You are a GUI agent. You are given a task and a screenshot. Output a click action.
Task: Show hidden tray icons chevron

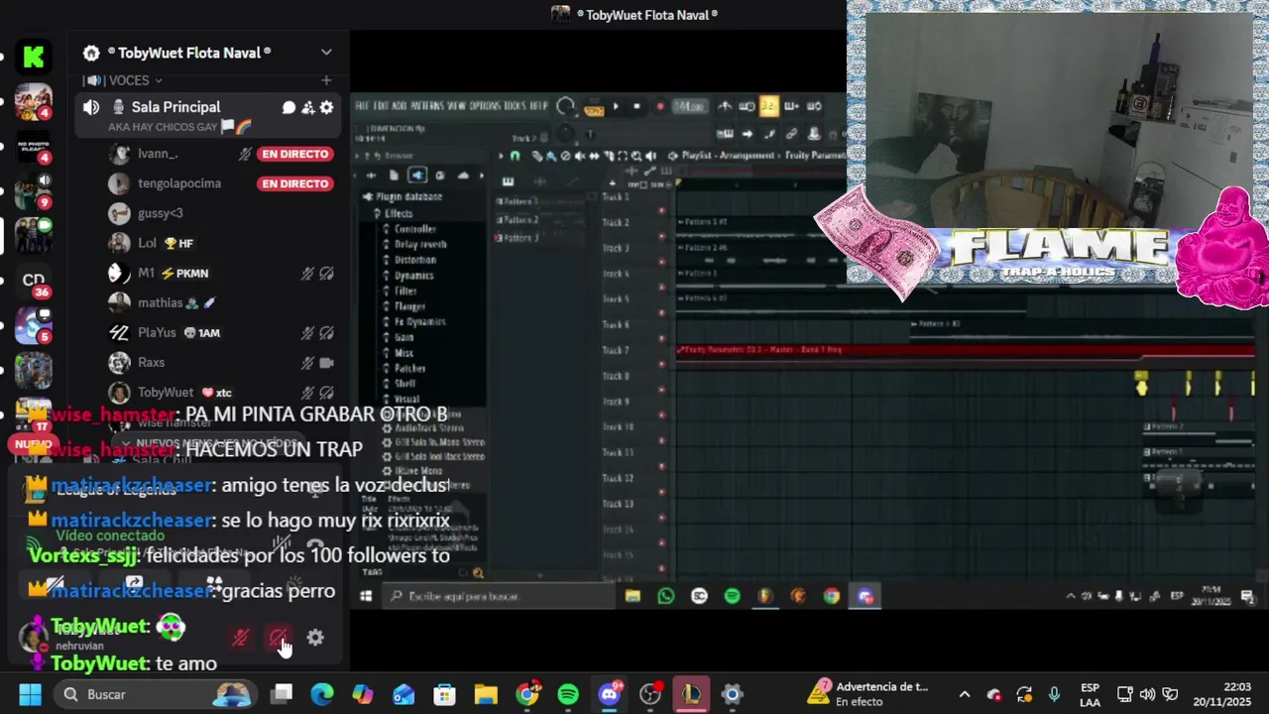click(964, 694)
